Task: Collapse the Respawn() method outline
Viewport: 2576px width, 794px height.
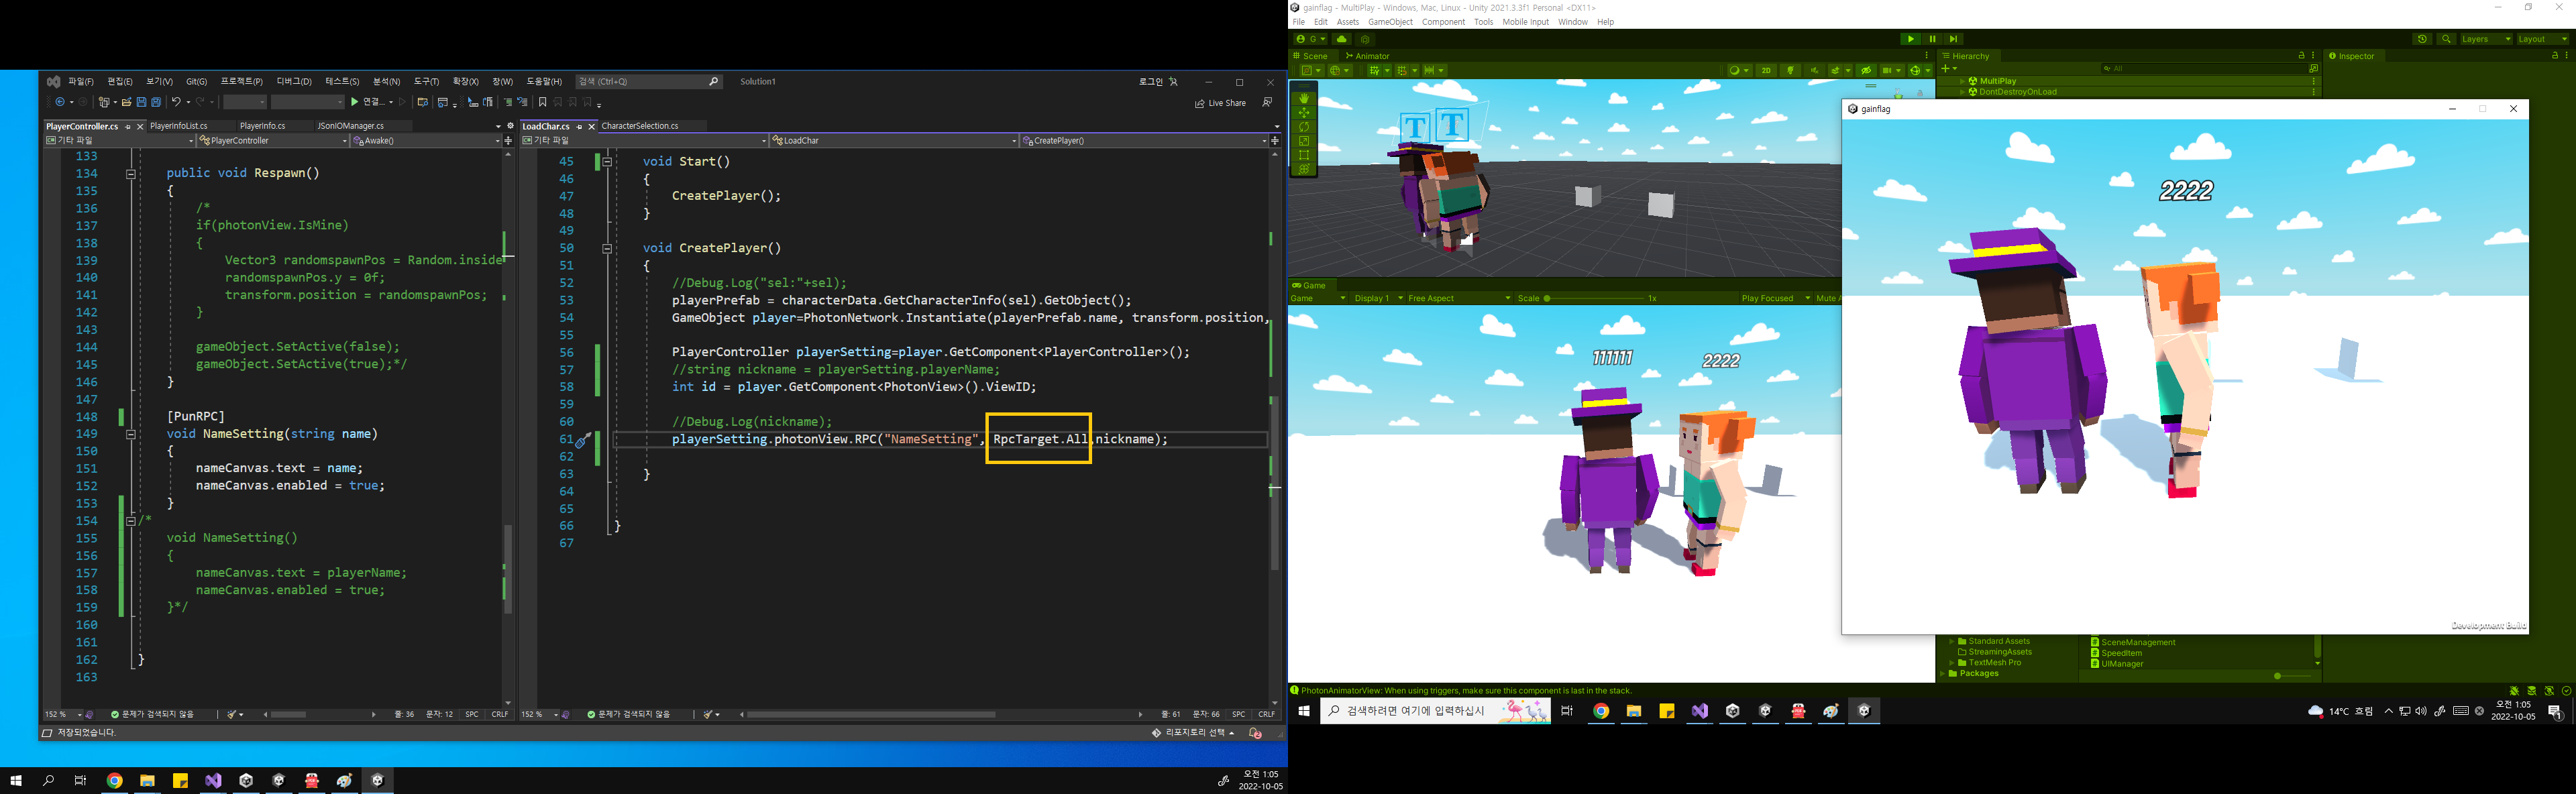Action: pos(130,174)
